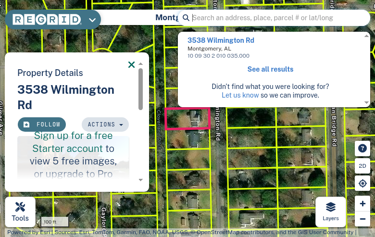Viewport: 375px width, 237px height.
Task: Open the Let us know link
Action: click(x=240, y=95)
